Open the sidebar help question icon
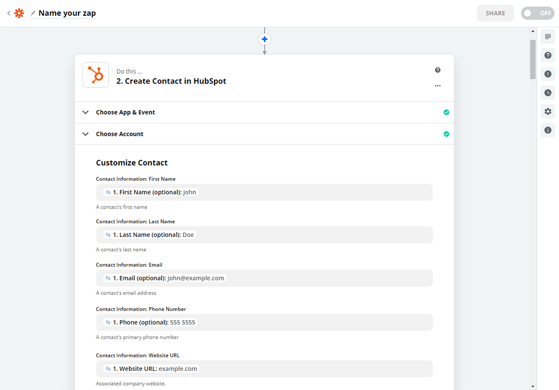The width and height of the screenshot is (559, 390). point(548,55)
